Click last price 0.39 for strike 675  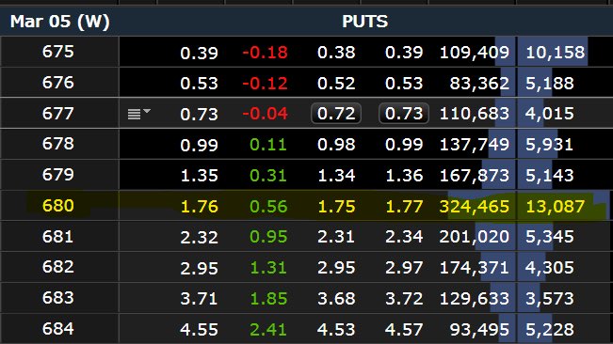pos(199,53)
